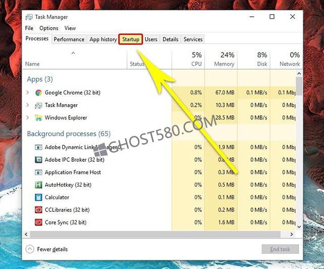Click the Apps (3) group heading
The image size is (324, 269).
tap(40, 79)
